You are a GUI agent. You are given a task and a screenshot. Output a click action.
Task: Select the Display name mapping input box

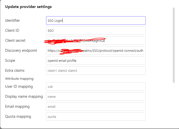96,96
